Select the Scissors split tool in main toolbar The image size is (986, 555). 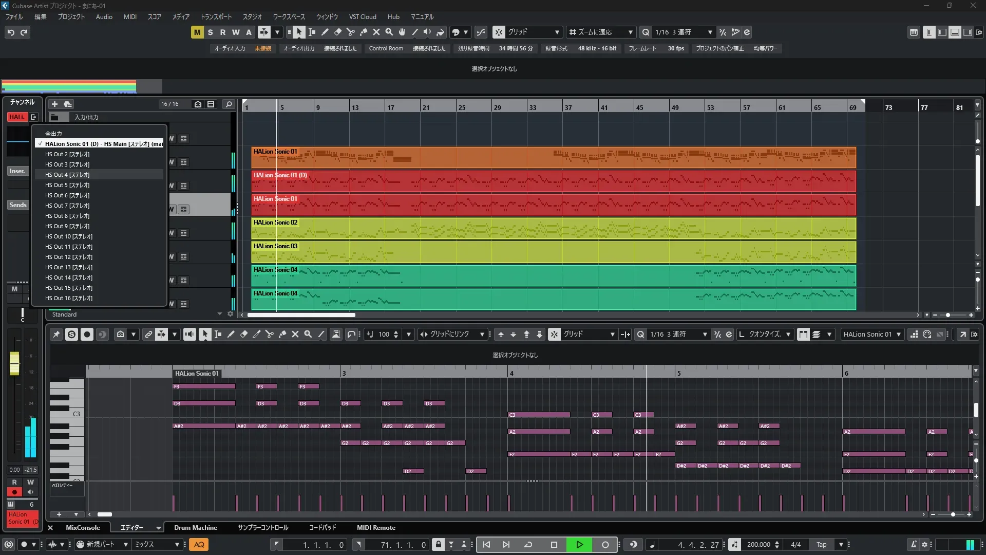(351, 32)
